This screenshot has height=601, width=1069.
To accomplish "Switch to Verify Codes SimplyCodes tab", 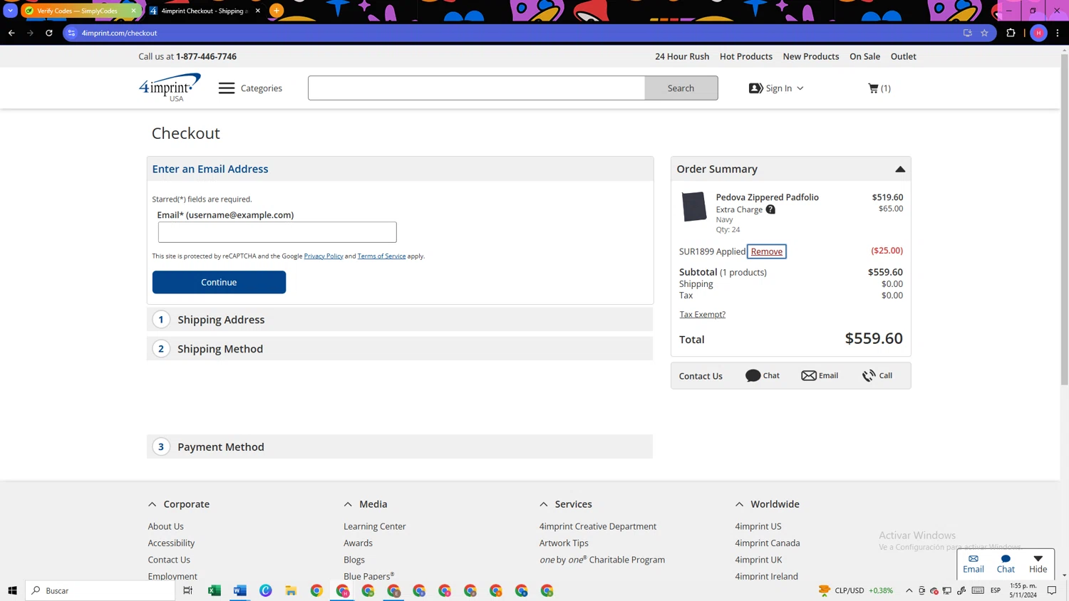I will point(77,11).
